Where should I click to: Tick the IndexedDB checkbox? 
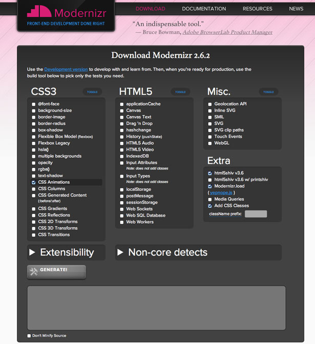[122, 157]
